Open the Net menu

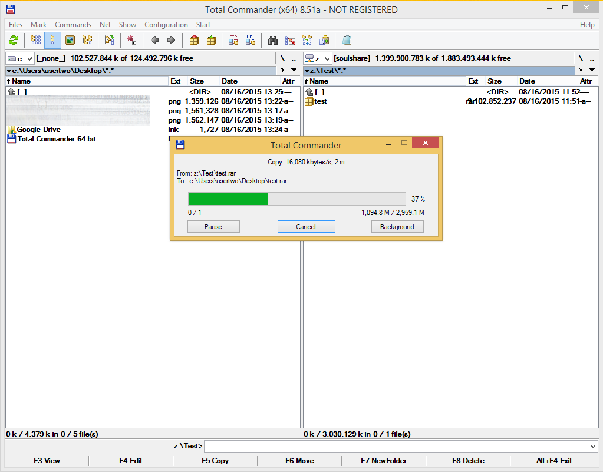[x=105, y=25]
